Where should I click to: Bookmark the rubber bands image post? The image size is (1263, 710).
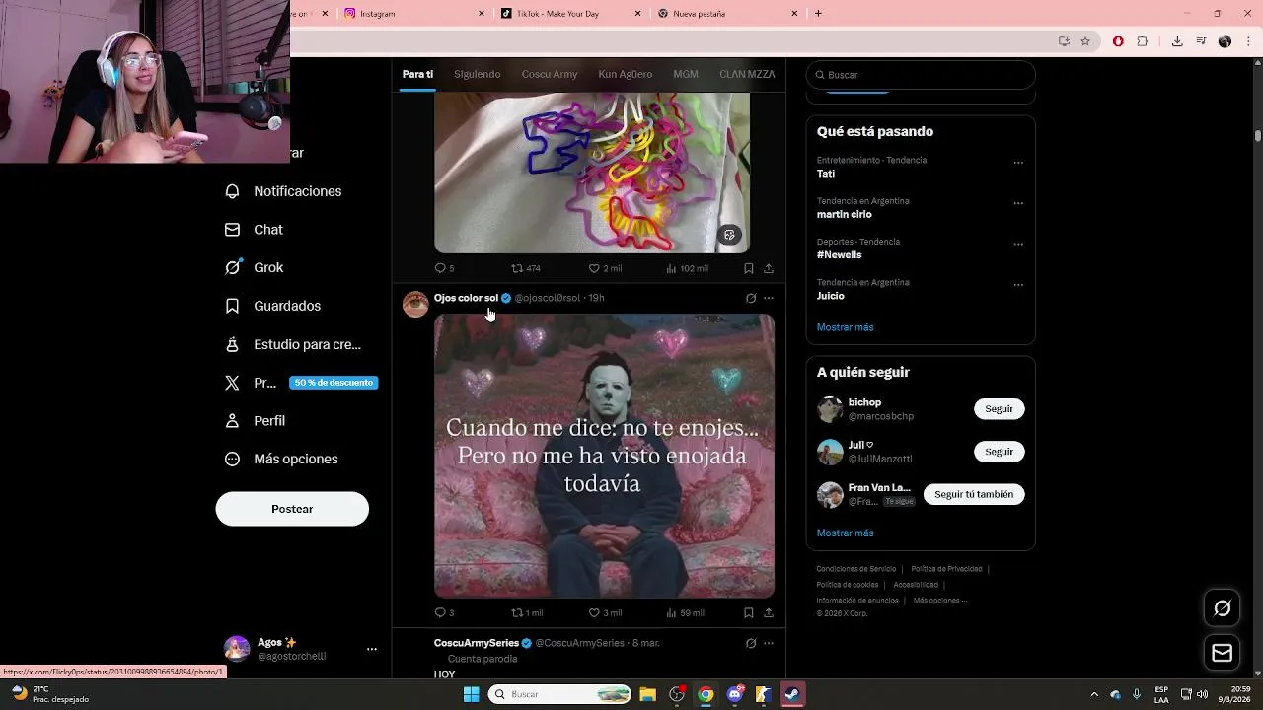click(748, 268)
